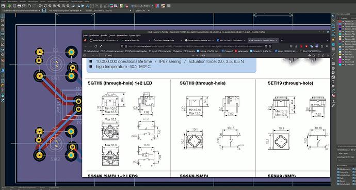Open the Firefox Lesezeichen menu
The image size is (356, 190).
click(122, 36)
